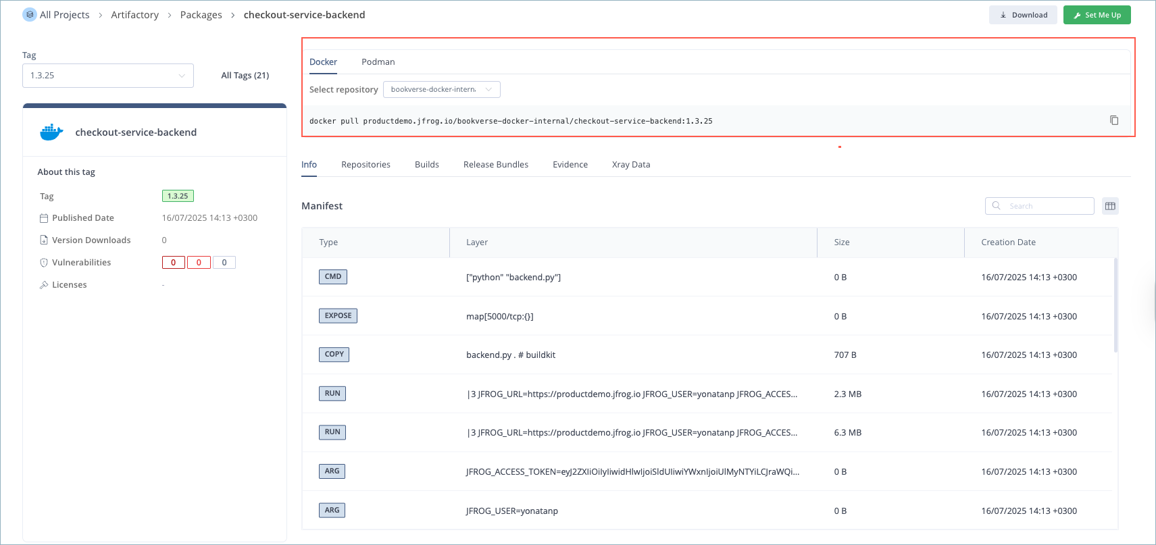The height and width of the screenshot is (545, 1156).
Task: Click the ARG badge for JFROG_USER row
Action: point(332,511)
